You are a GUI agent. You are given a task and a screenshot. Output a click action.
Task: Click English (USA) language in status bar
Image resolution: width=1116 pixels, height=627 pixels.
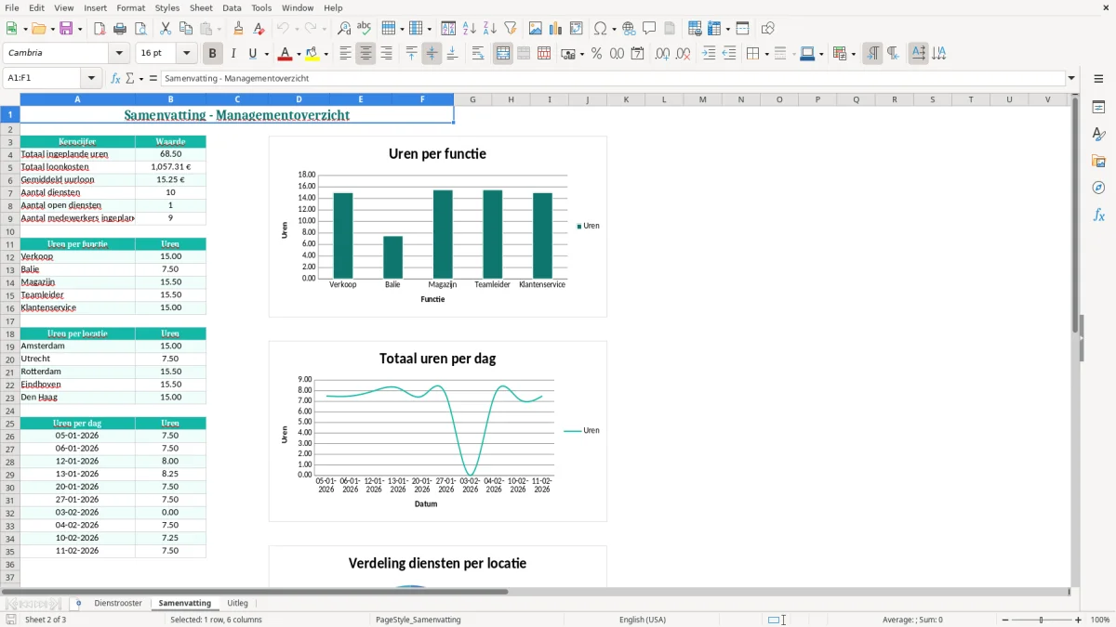coord(643,620)
